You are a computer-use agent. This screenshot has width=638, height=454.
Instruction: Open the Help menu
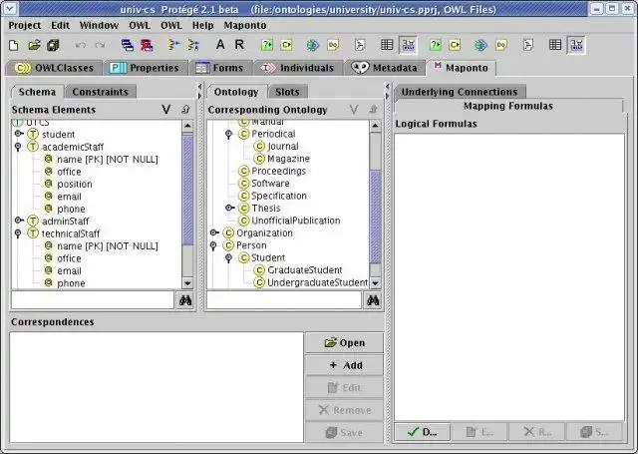tap(202, 25)
